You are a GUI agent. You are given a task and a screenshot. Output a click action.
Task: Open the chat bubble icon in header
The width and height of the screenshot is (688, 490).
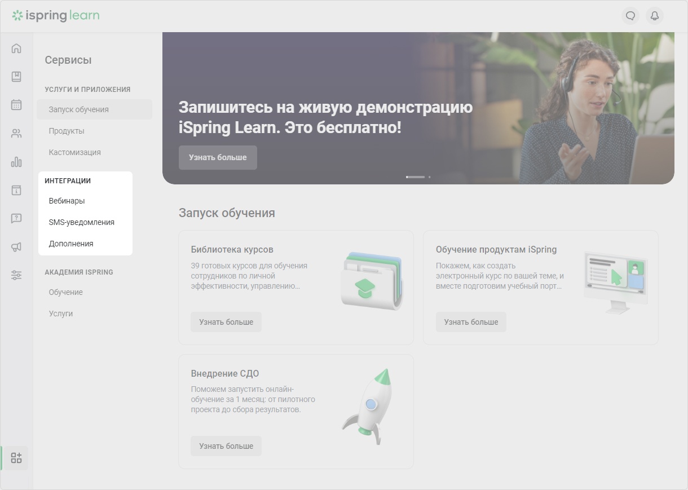pyautogui.click(x=630, y=16)
